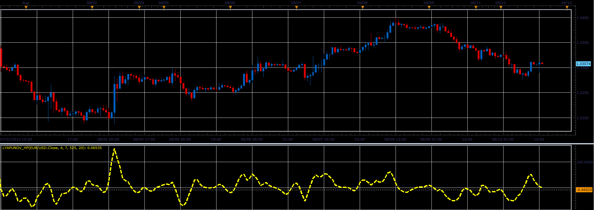Viewport: 594px width, 210px height.
Task: Click the 1.3250 price axis label
Action: pyautogui.click(x=583, y=93)
